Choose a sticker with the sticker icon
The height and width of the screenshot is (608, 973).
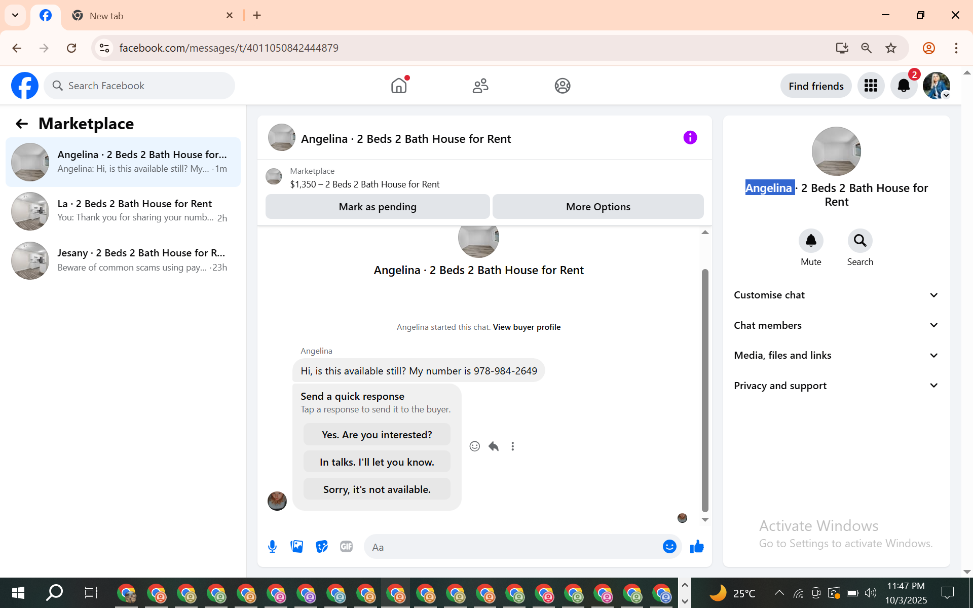322,547
